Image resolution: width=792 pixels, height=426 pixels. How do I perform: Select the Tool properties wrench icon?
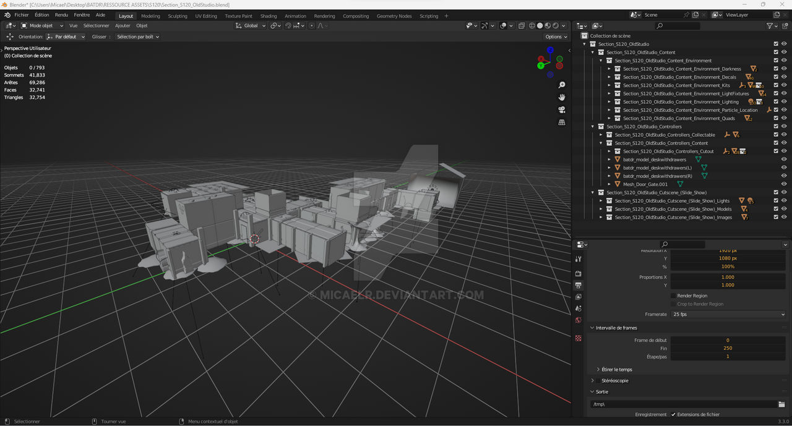pyautogui.click(x=578, y=259)
